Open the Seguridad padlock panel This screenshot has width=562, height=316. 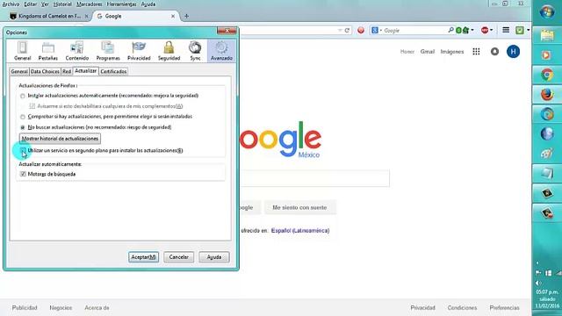click(169, 51)
